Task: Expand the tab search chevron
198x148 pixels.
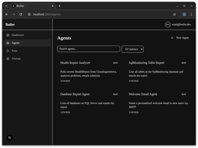Action: click(6, 6)
